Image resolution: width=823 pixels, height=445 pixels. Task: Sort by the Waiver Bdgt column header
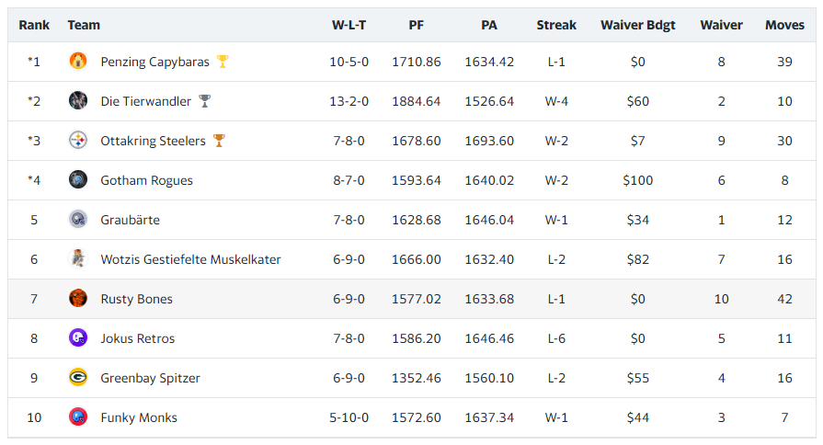click(x=638, y=25)
